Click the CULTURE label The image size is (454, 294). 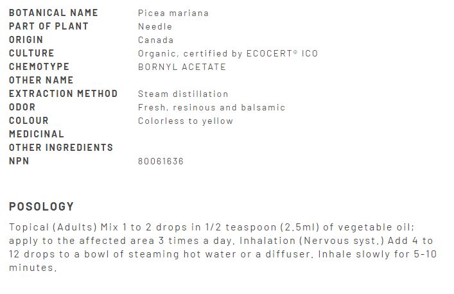tap(31, 53)
